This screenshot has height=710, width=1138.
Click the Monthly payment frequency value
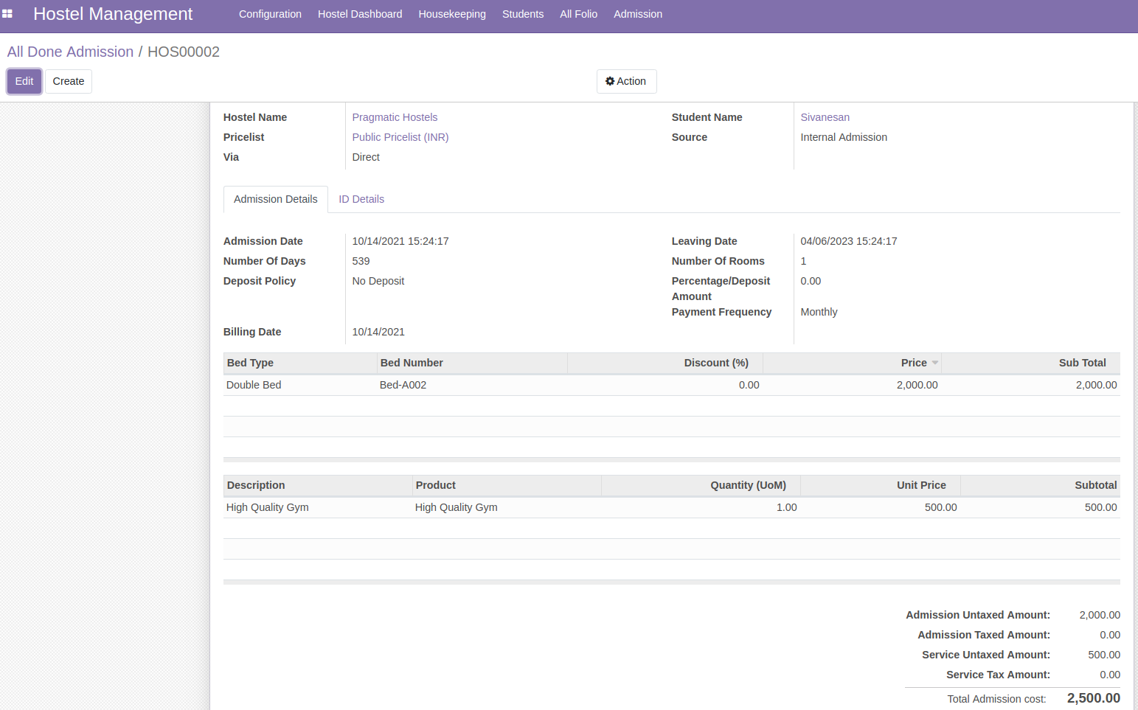[x=819, y=312]
